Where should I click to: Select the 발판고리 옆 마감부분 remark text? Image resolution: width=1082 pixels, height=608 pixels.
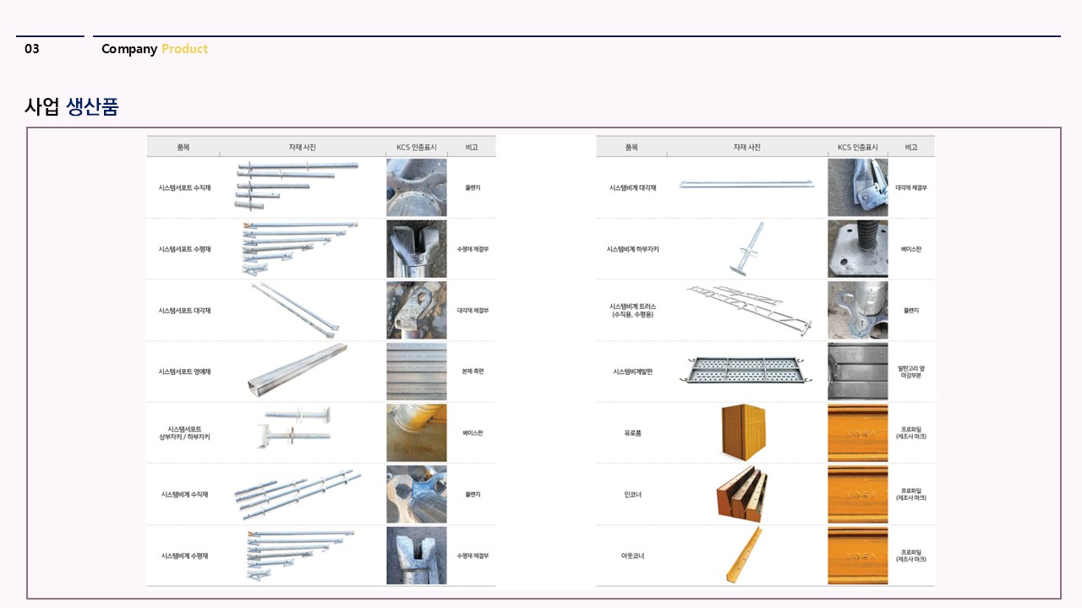910,372
